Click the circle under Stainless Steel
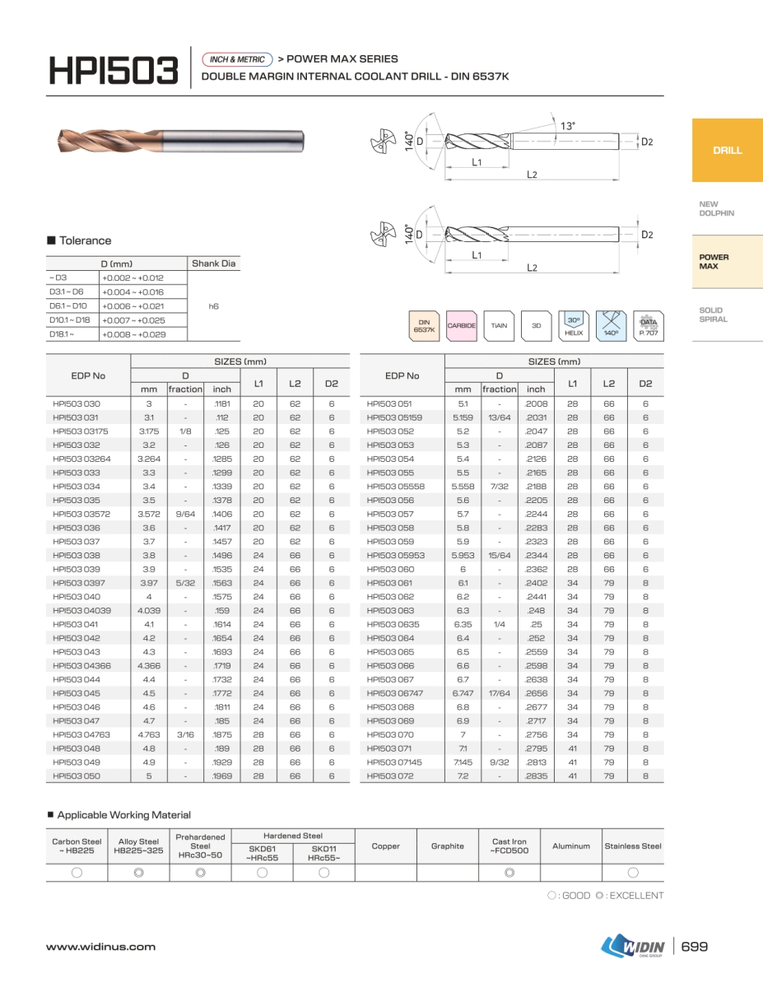Image resolution: width=763 pixels, height=988 pixels. tap(633, 873)
